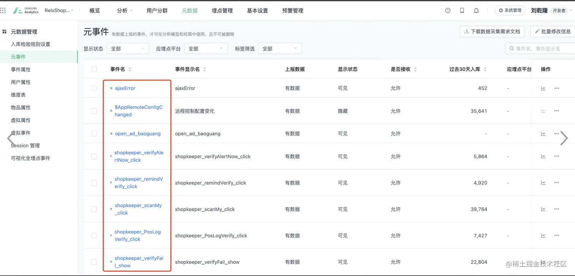Open the notifications bell icon
This screenshot has height=276, width=575.
pos(476,11)
